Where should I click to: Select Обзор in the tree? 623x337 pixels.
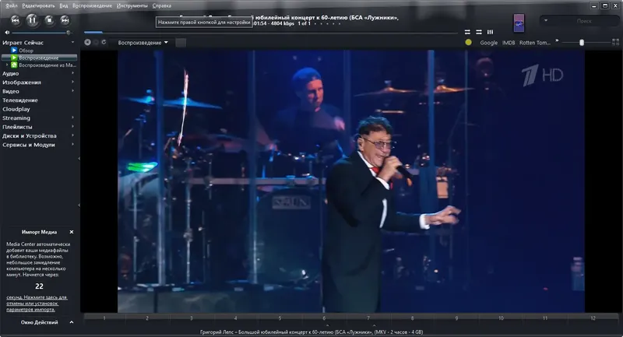pyautogui.click(x=26, y=51)
